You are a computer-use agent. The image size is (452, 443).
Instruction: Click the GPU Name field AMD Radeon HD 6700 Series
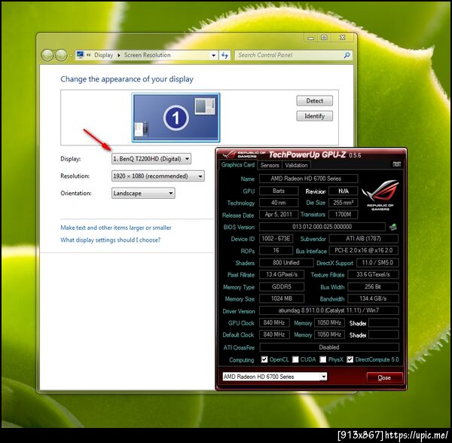(x=308, y=179)
